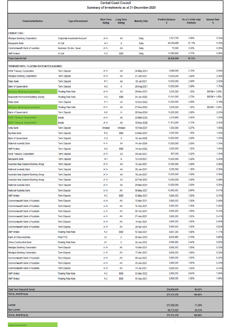The image size is (231, 327).
Task: Select the 8,096,000 balance value
Action: (174, 71)
